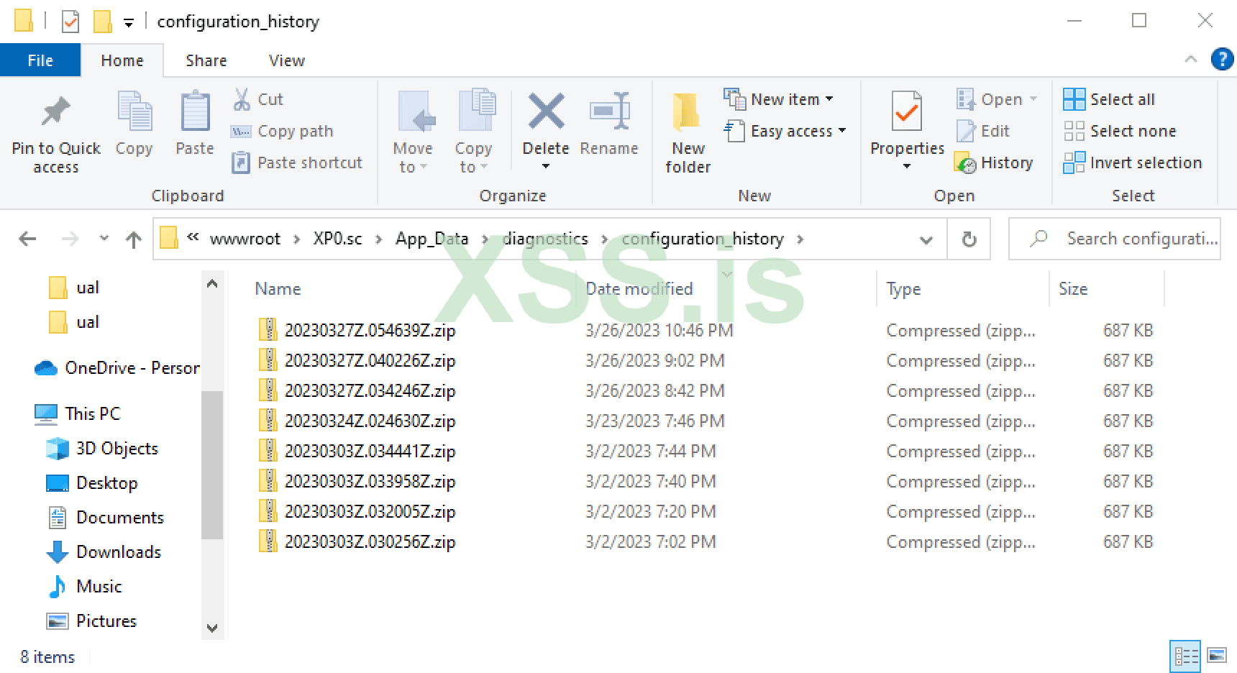Image resolution: width=1237 pixels, height=673 pixels.
Task: Open file History from the ribbon
Action: [994, 162]
